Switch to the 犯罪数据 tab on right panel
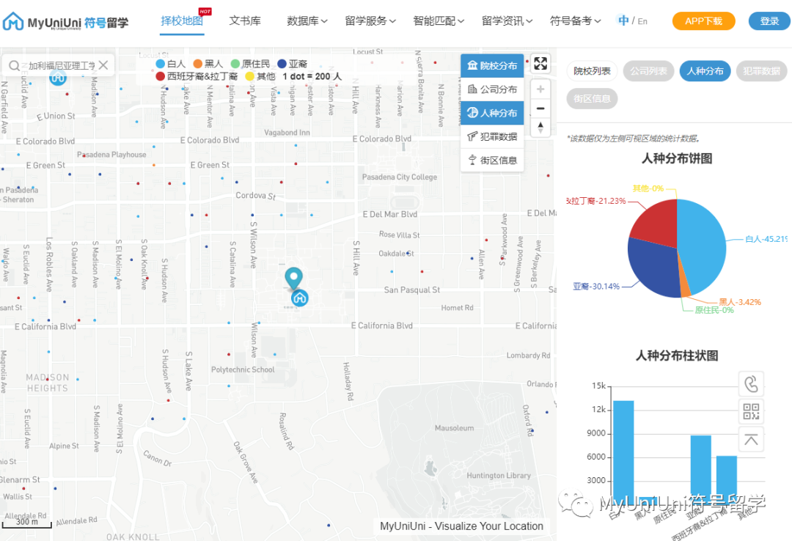792x541 pixels. click(763, 71)
